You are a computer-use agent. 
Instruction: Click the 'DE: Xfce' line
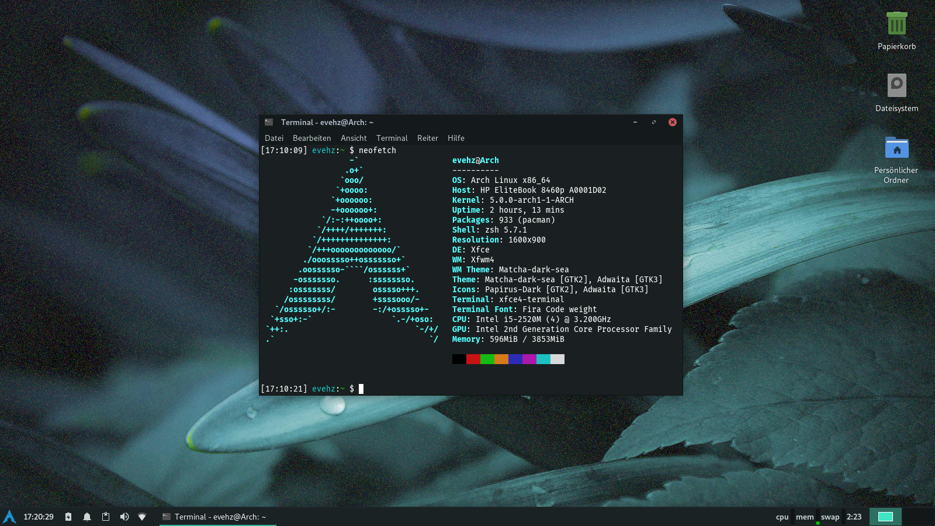(471, 250)
